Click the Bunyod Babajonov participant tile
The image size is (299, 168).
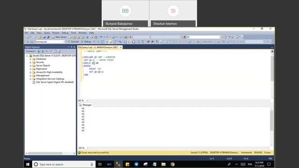point(125,14)
